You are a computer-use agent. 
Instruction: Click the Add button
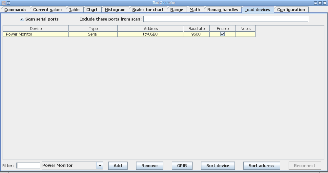click(x=118, y=166)
